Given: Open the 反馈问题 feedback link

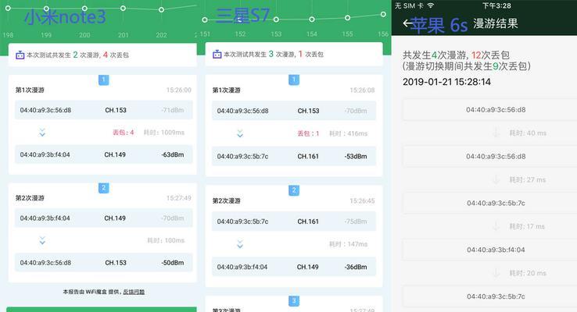Looking at the screenshot, I should coord(134,292).
